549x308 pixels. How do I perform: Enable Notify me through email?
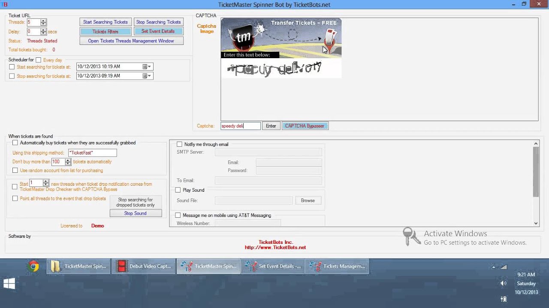[x=179, y=144]
